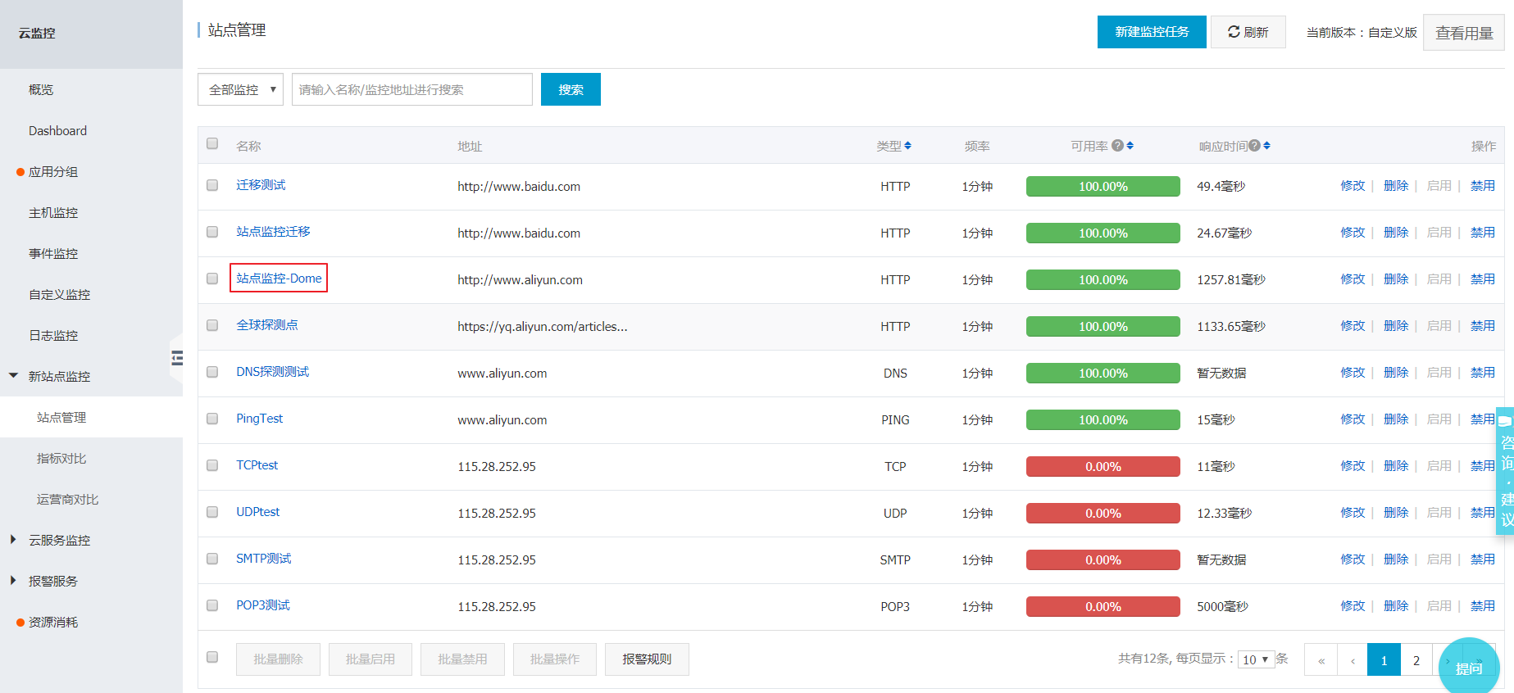This screenshot has width=1514, height=693.
Task: Open 事件监控 in the sidebar
Action: point(53,253)
